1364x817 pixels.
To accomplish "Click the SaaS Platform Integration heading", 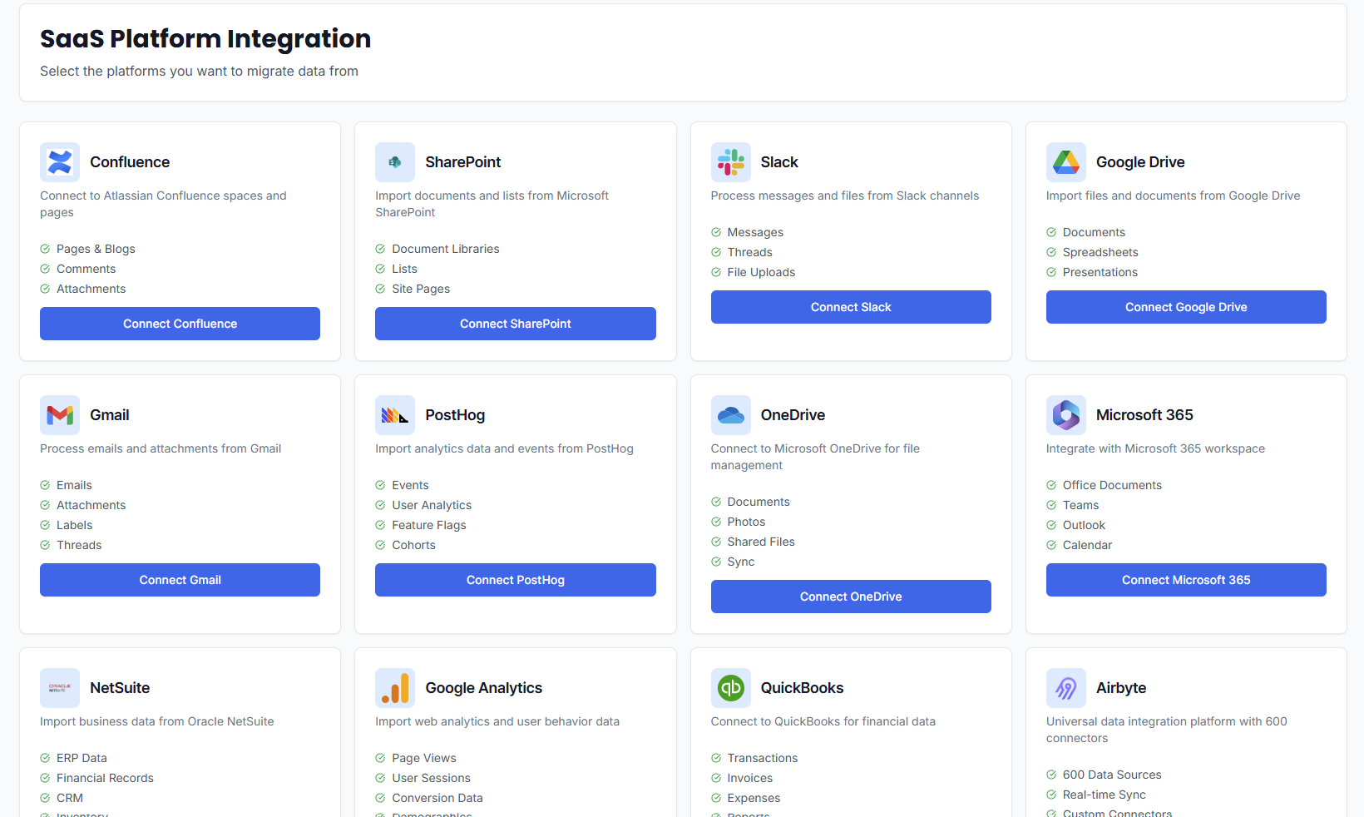I will point(205,38).
